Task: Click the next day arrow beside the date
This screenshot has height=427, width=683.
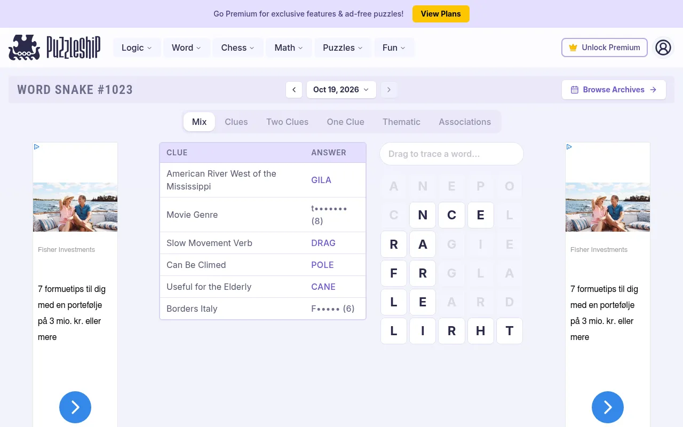Action: click(389, 90)
